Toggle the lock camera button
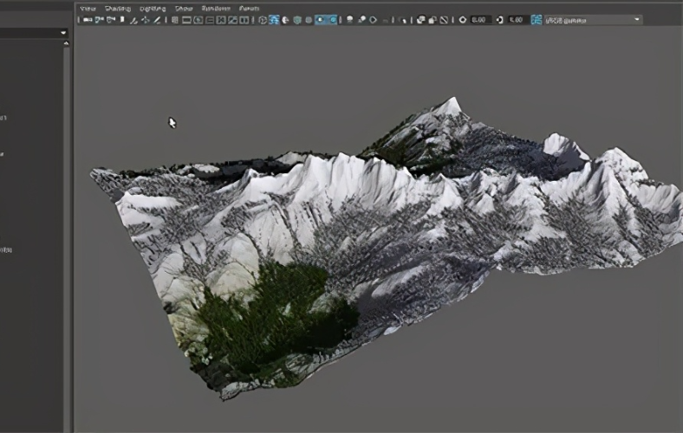The width and height of the screenshot is (683, 433). coord(100,20)
